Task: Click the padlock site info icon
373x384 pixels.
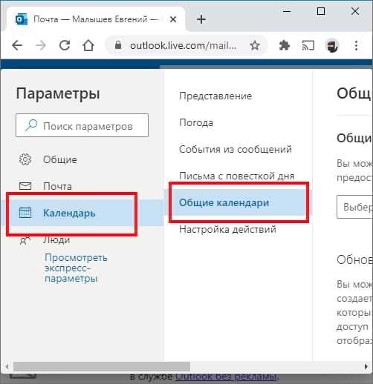Action: pyautogui.click(x=118, y=45)
